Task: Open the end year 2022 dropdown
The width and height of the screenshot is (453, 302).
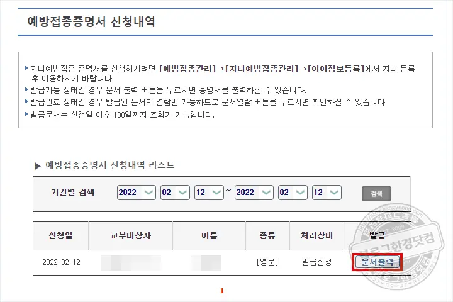Action: pos(254,193)
